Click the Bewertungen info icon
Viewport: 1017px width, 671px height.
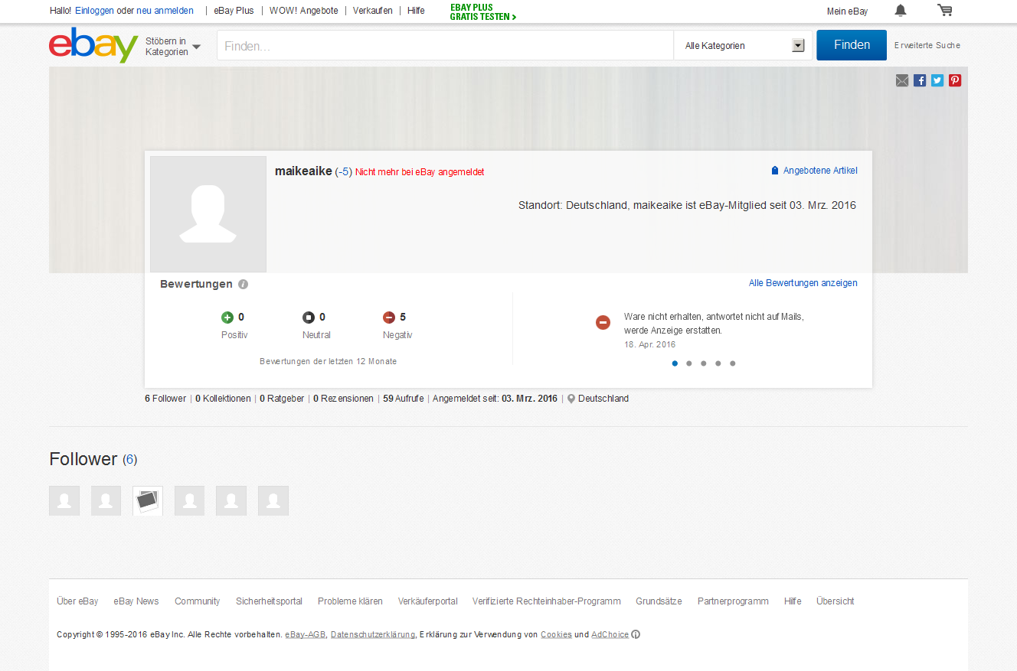243,285
